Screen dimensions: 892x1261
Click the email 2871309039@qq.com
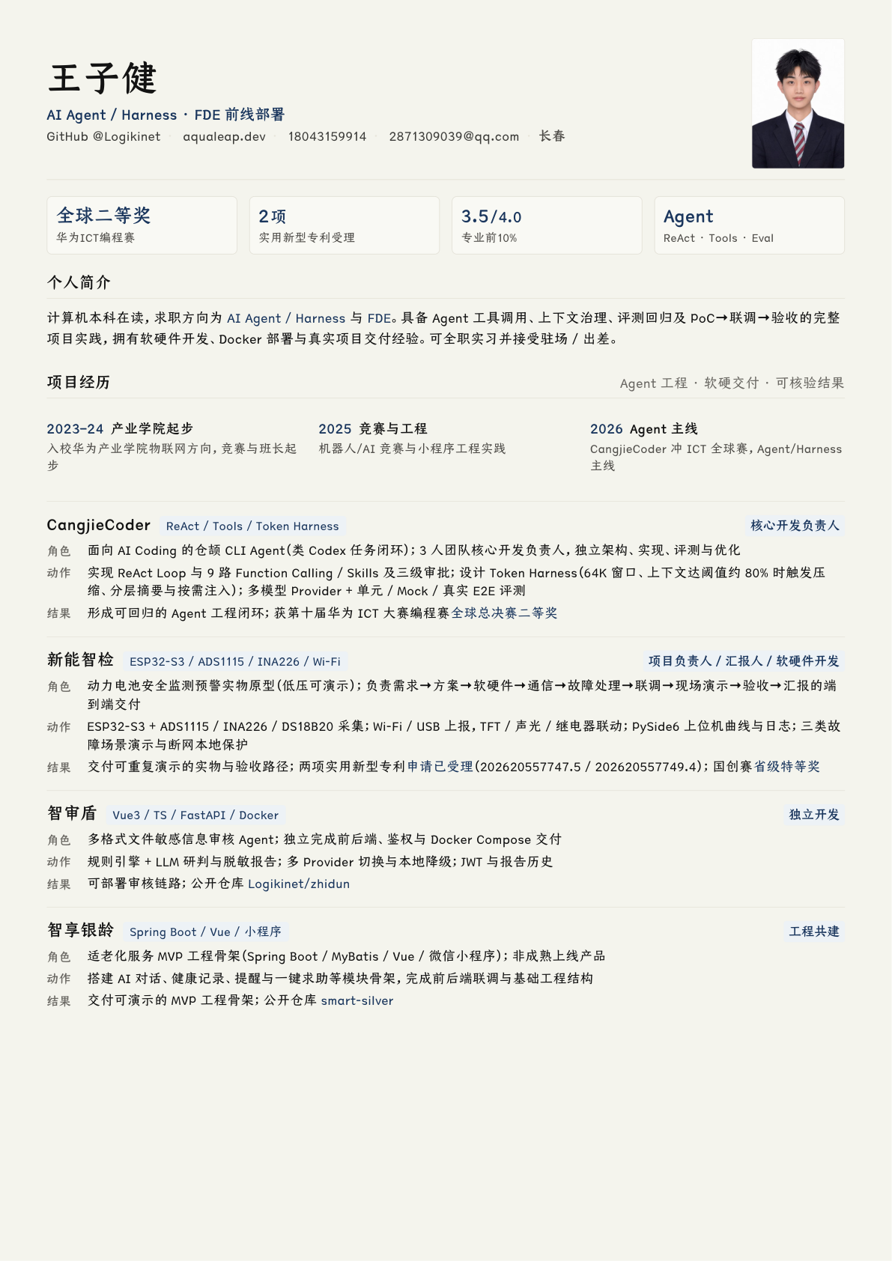454,136
